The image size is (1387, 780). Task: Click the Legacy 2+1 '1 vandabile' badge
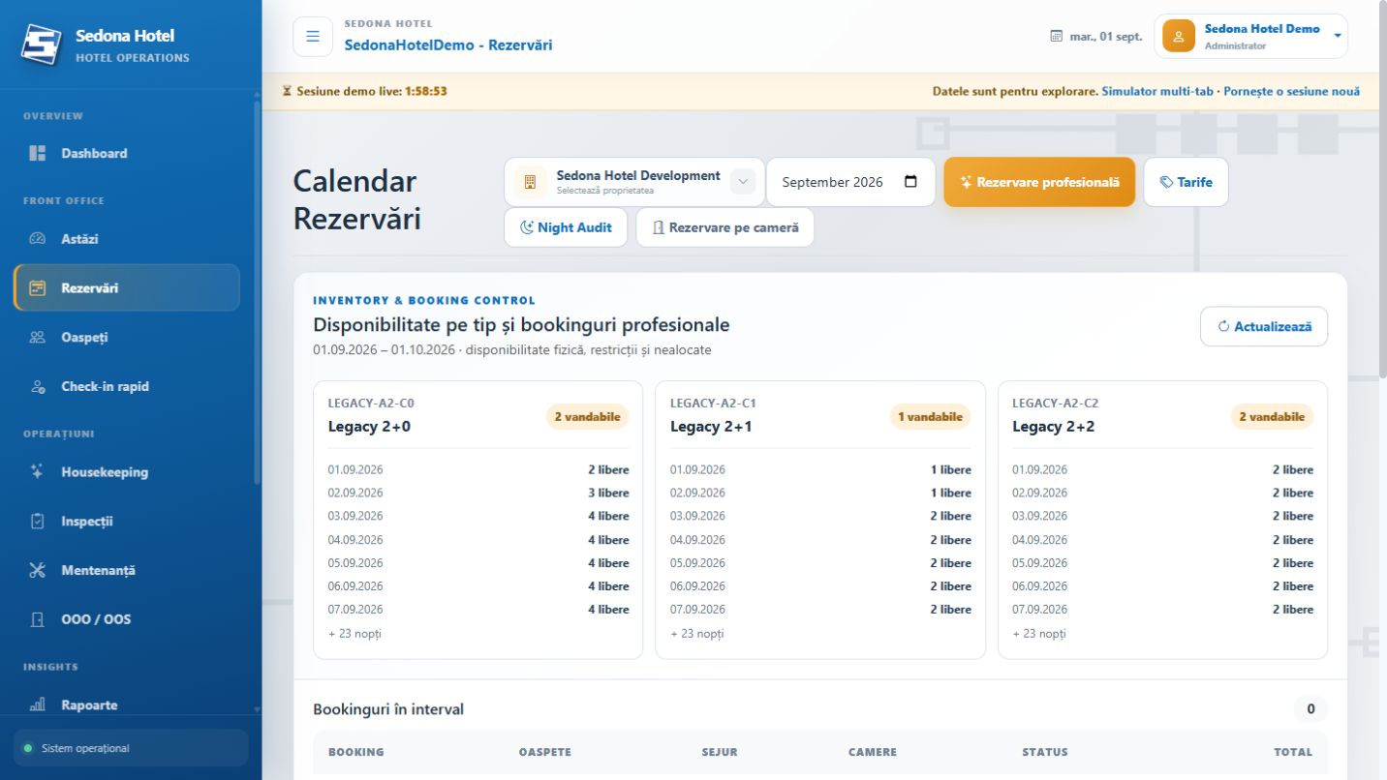coord(930,416)
